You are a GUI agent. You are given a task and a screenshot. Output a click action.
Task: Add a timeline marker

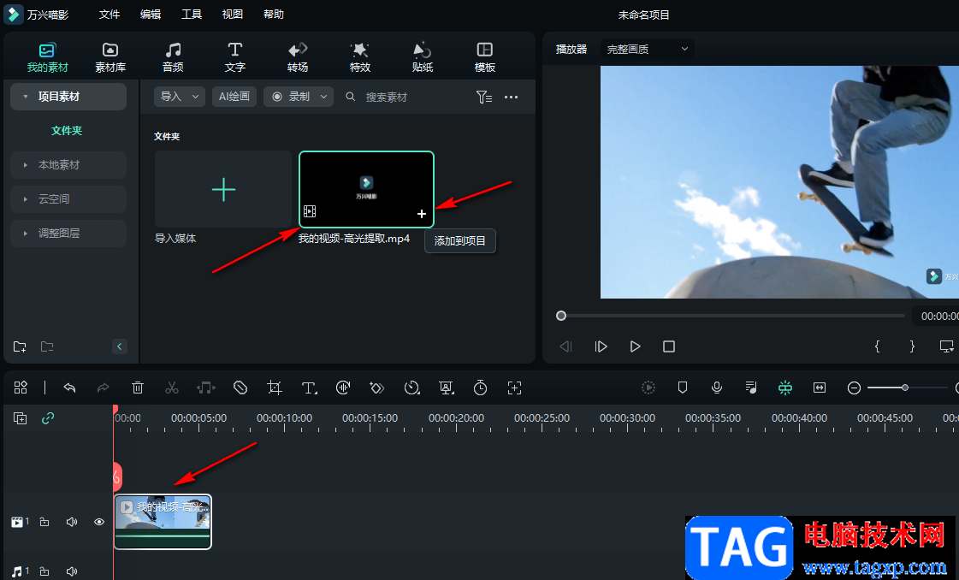(683, 388)
